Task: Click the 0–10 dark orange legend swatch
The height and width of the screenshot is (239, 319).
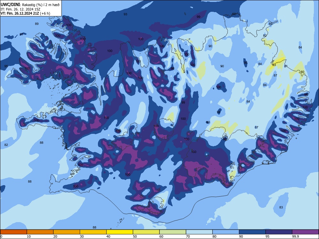Action: (13, 232)
